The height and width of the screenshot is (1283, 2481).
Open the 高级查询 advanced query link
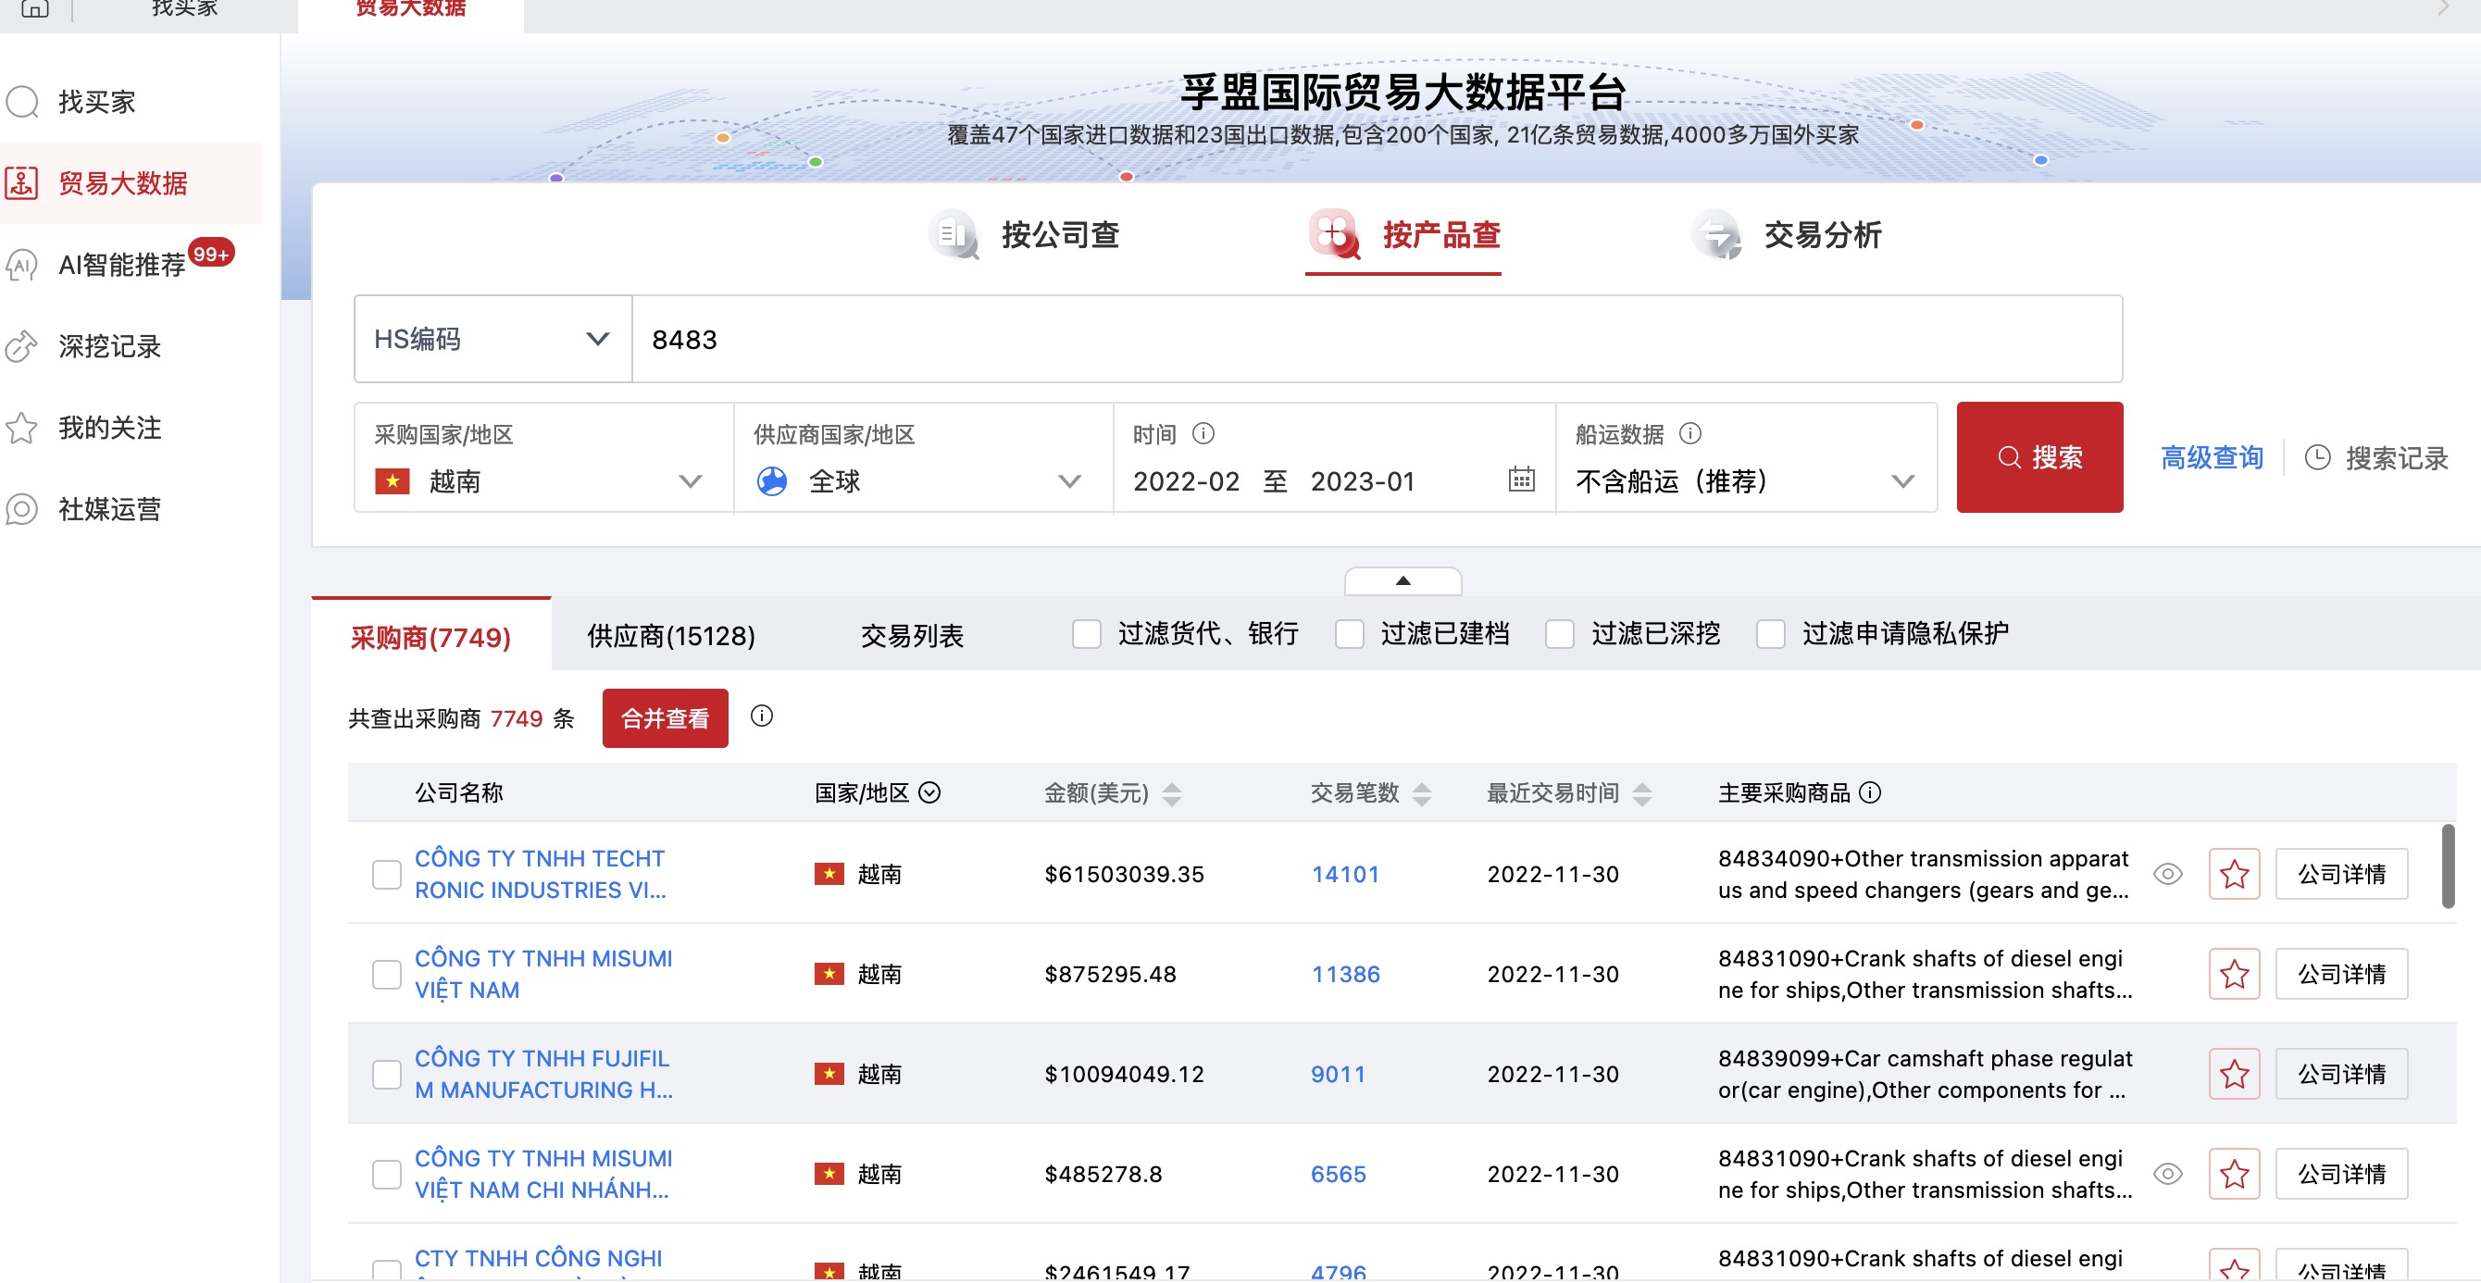tap(2212, 457)
